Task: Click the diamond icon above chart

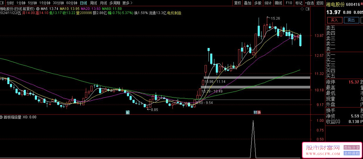Action: pos(302,9)
